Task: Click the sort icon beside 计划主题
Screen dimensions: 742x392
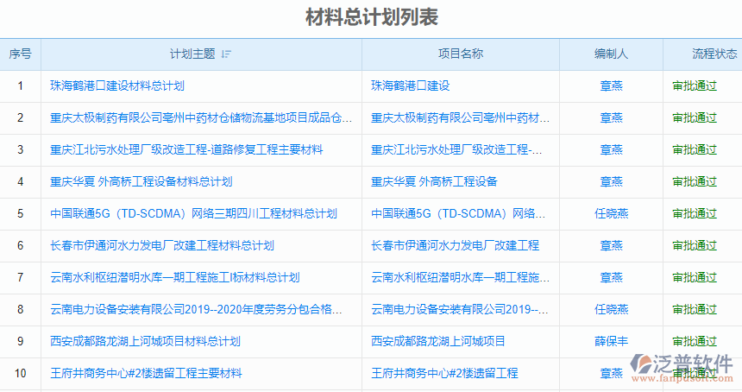Action: [x=226, y=54]
